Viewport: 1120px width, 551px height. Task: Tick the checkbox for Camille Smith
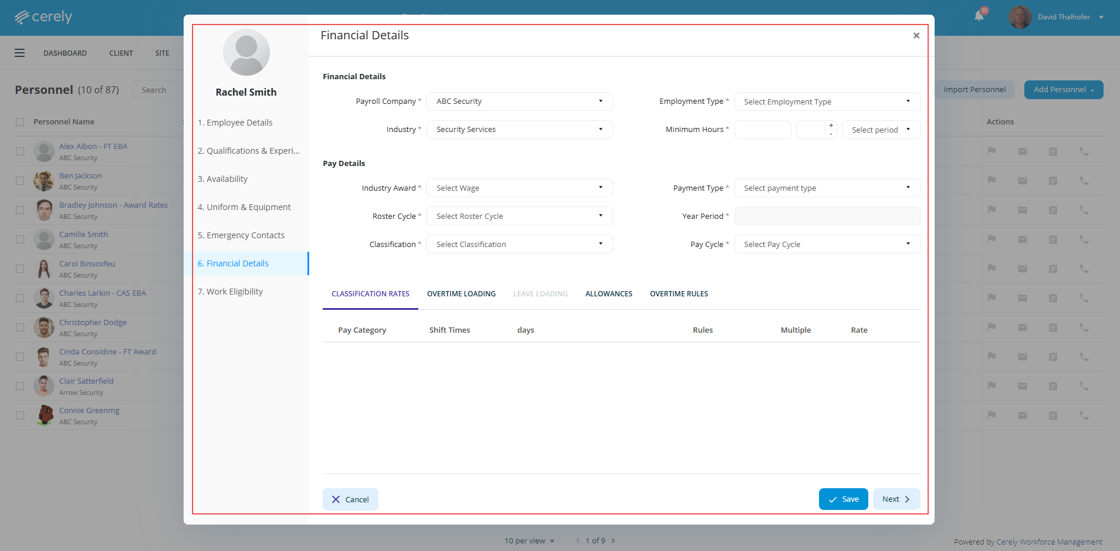tap(20, 239)
